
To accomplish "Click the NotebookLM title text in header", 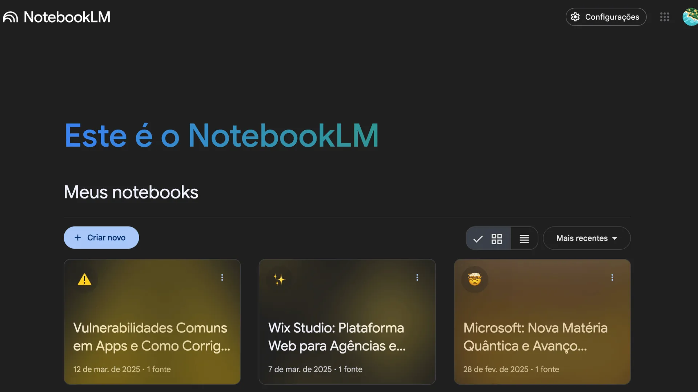I will (x=67, y=17).
